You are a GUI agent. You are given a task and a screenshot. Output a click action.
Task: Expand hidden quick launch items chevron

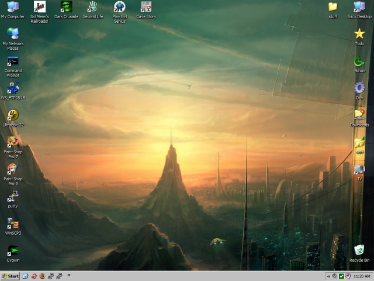[x=69, y=275]
